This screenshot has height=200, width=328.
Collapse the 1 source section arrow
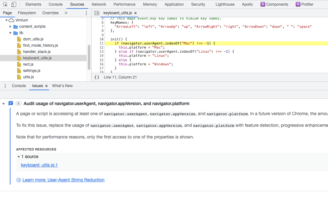pyautogui.click(x=19, y=157)
